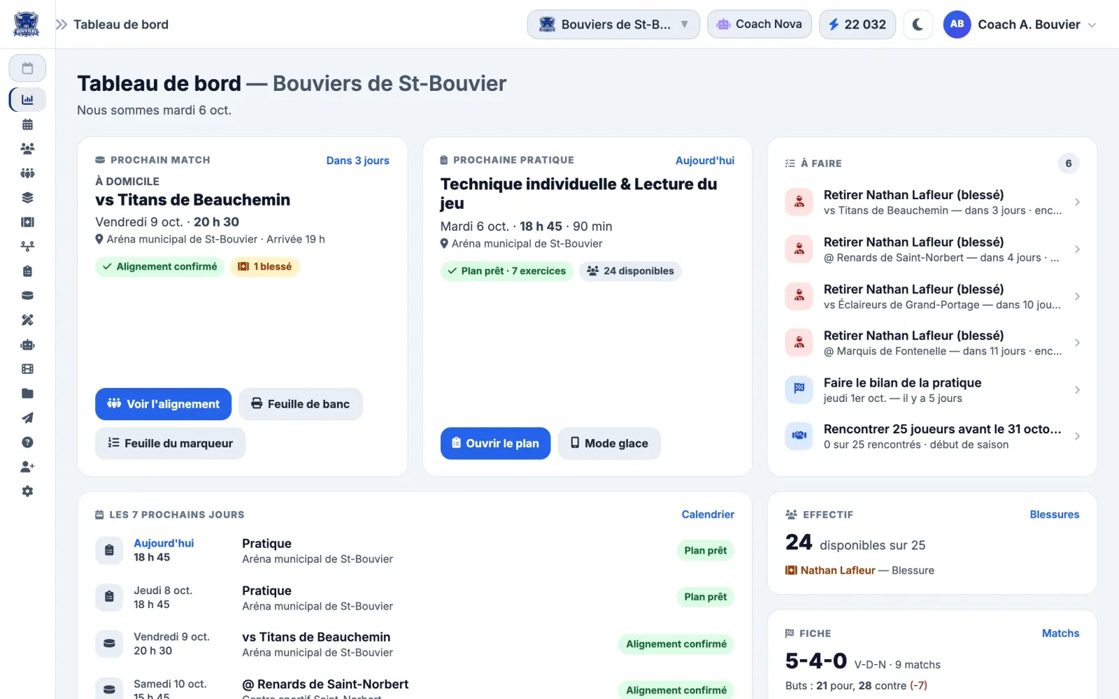Image resolution: width=1119 pixels, height=699 pixels.
Task: Click the Coach Nova button
Action: point(760,24)
